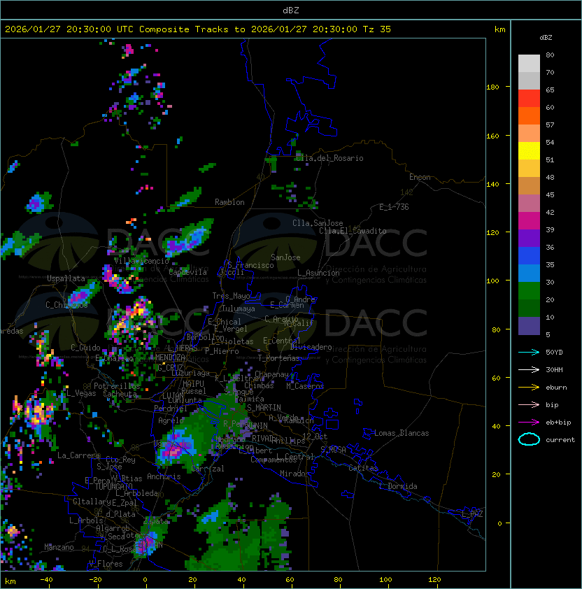582x589 pixels.
Task: Click the yellow eburn arrow in legend
Action: [x=529, y=388]
